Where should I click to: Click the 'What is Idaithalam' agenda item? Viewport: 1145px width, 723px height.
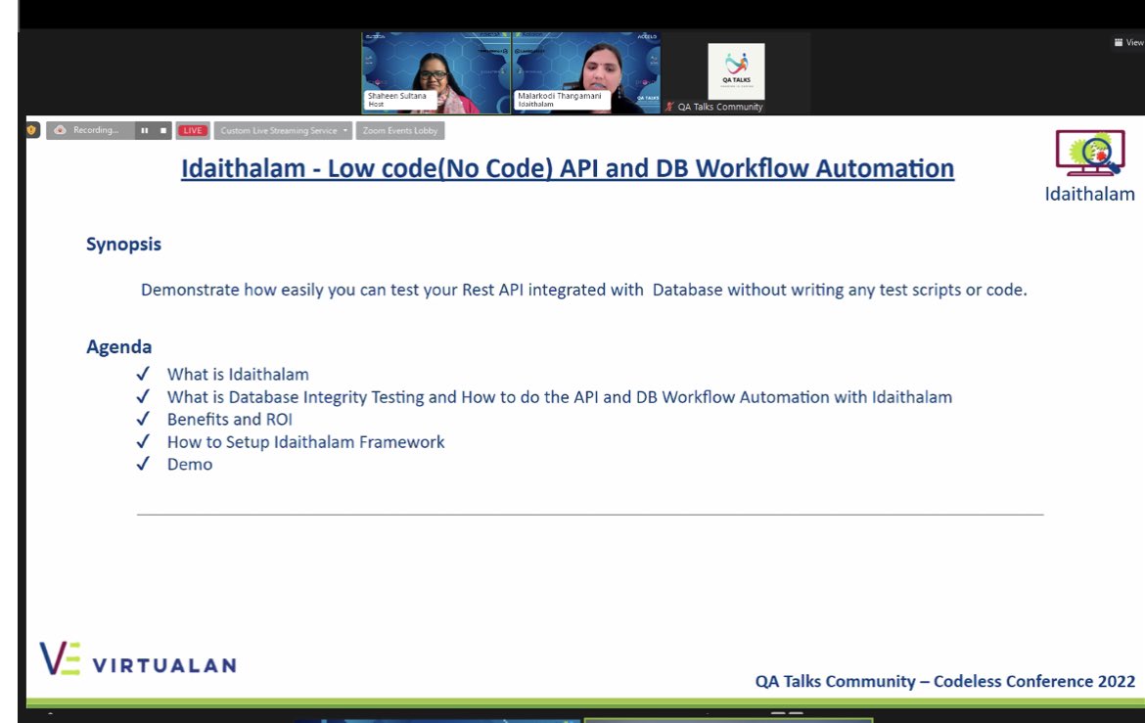tap(238, 375)
